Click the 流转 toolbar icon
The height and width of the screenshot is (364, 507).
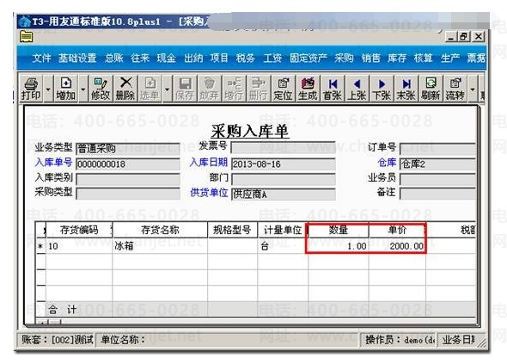[455, 89]
